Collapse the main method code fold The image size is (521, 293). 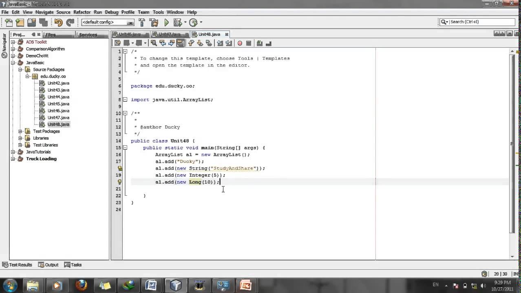pos(126,148)
